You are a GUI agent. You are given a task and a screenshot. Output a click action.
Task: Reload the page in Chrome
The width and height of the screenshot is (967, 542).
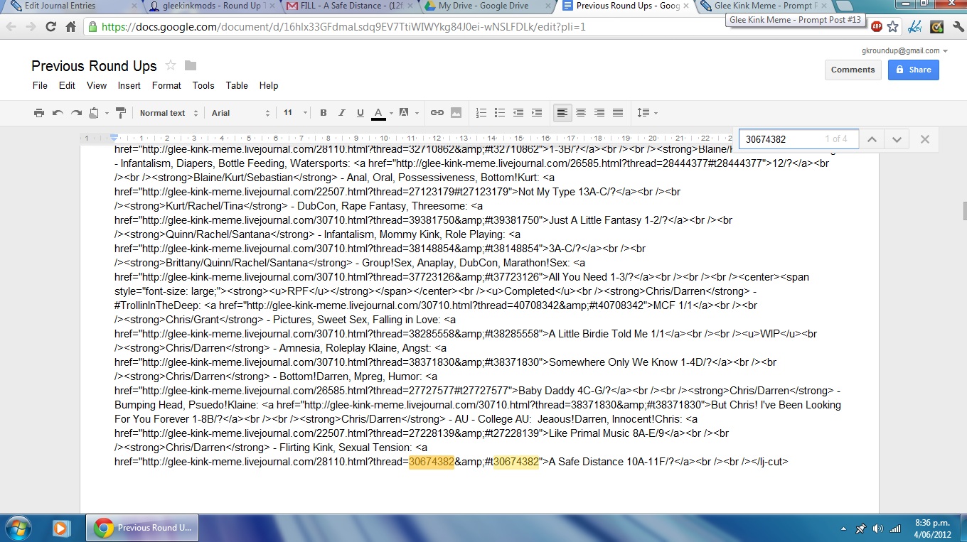(x=50, y=27)
